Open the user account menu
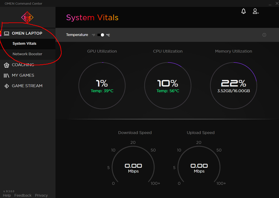The image size is (279, 198). click(255, 11)
